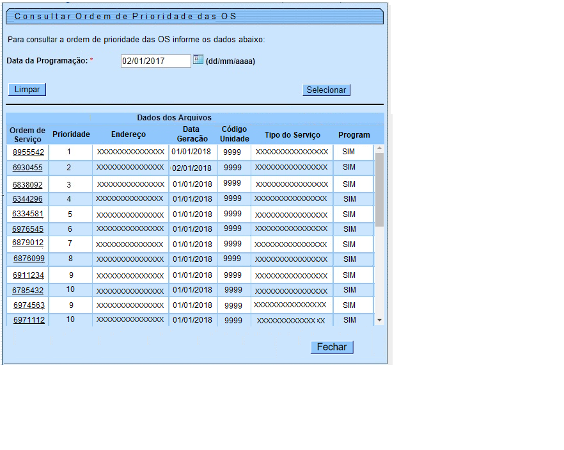Open service order 6334581

coord(28,214)
